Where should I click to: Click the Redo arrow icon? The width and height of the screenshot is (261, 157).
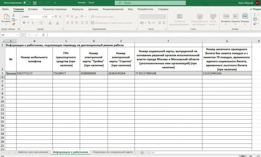[47, 3]
